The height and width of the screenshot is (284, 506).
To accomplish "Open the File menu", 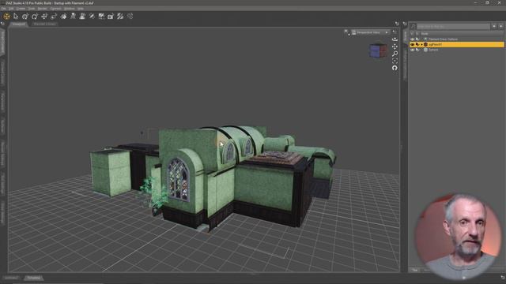I will (x=3, y=9).
